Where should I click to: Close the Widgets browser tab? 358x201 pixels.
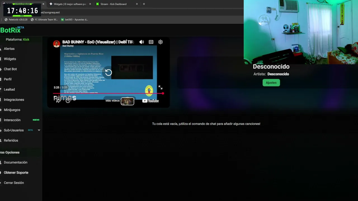[90, 4]
